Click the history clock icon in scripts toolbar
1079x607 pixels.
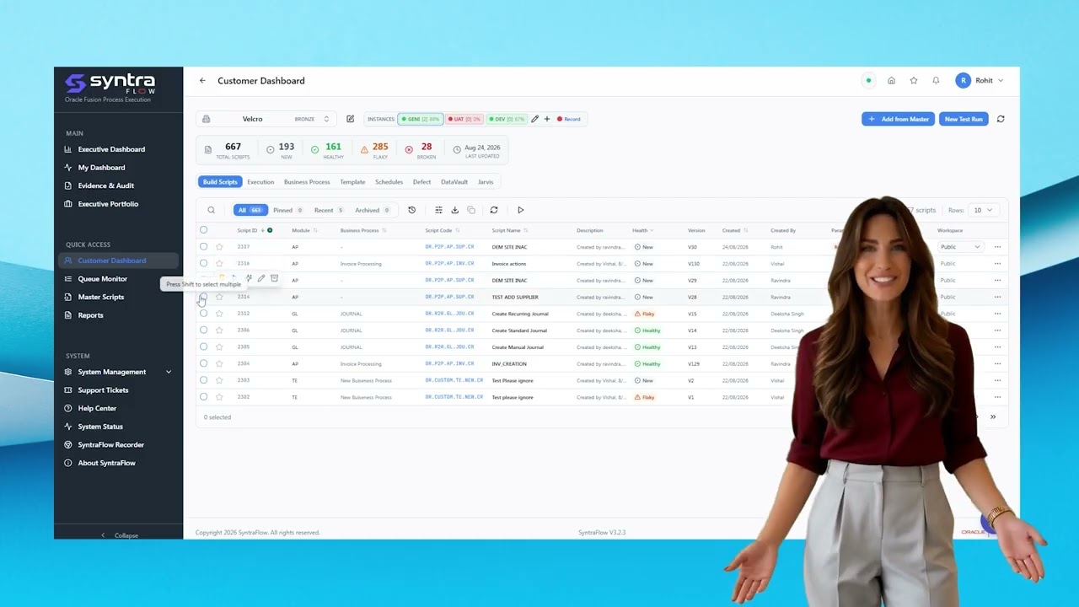(x=411, y=210)
